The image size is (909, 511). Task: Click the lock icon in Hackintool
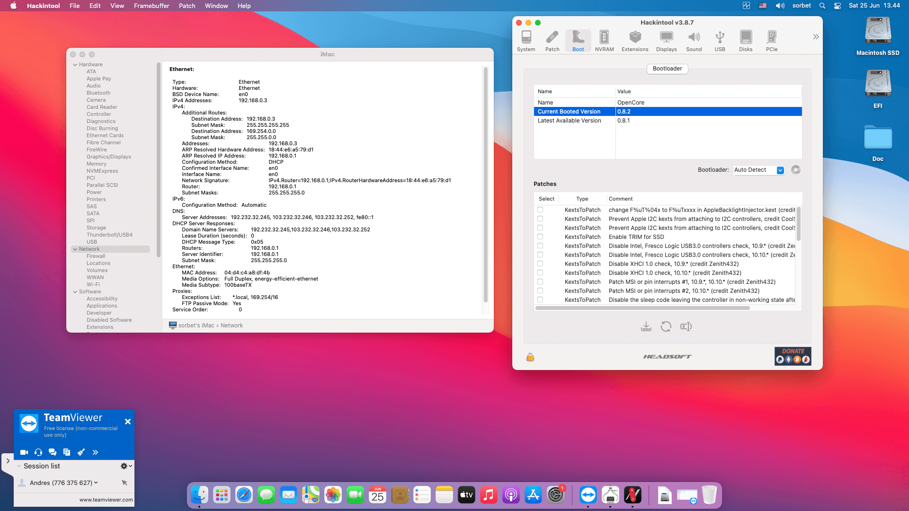(x=530, y=357)
